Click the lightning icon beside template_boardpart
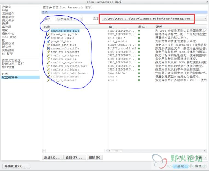 coord(48,52)
